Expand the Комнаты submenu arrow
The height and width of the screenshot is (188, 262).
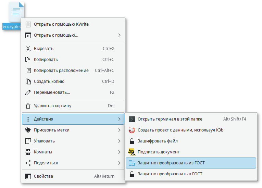119,152
